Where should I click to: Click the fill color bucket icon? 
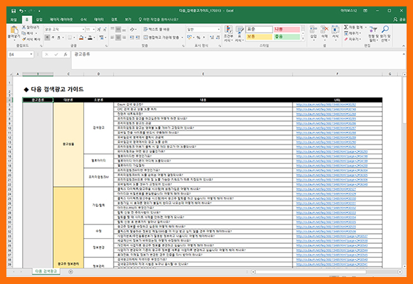click(x=81, y=38)
